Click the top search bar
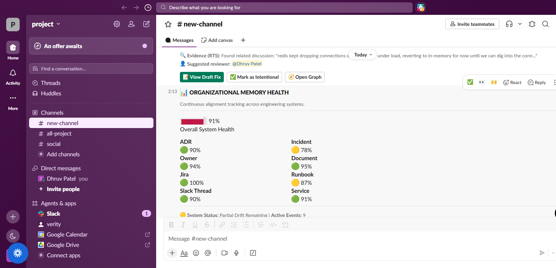Screen dimensions: 556x268 (284, 7)
